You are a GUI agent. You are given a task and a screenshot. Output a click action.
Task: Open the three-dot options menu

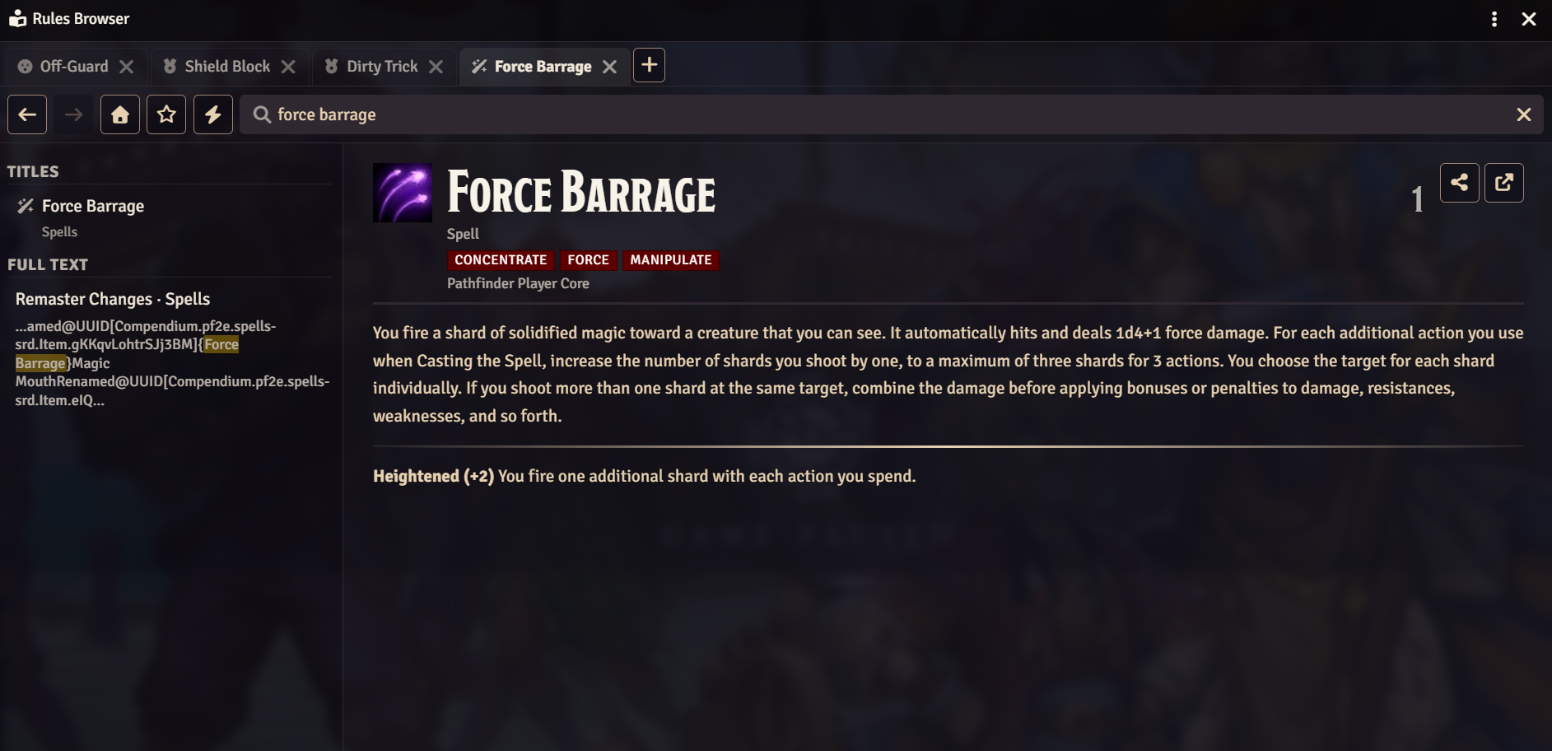(x=1494, y=19)
